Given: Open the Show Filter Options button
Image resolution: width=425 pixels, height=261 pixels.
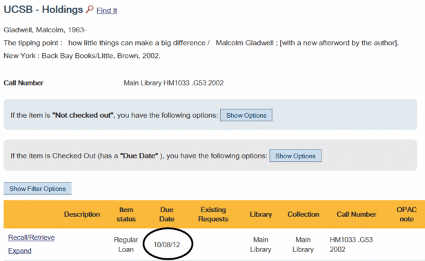Looking at the screenshot, I should [37, 189].
